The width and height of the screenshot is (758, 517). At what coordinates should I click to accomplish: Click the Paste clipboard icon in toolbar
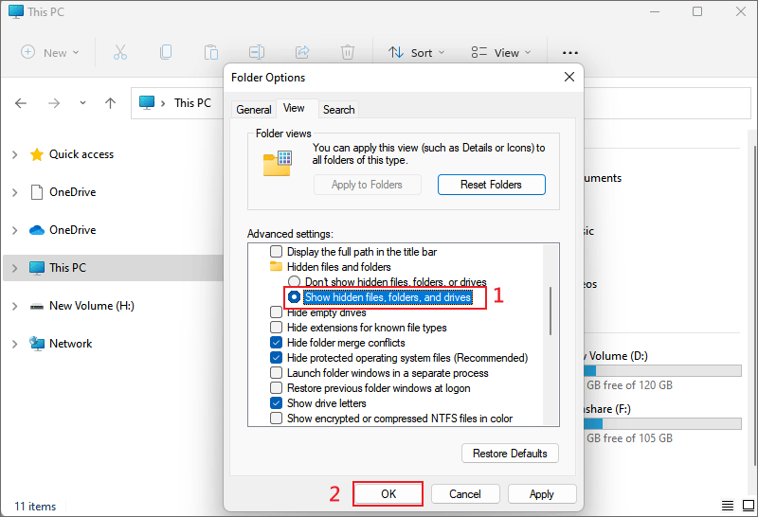pyautogui.click(x=210, y=52)
